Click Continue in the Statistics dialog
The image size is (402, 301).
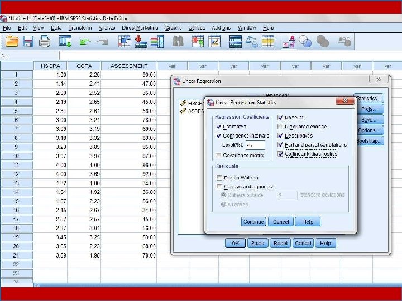[253, 222]
